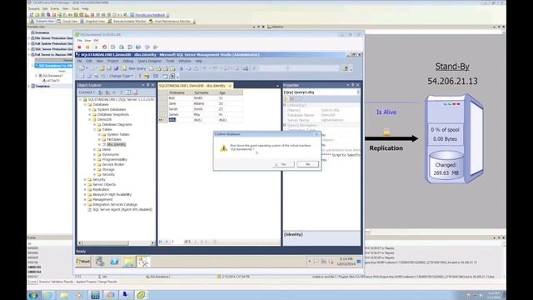Expand the System Databases node

pos(90,110)
